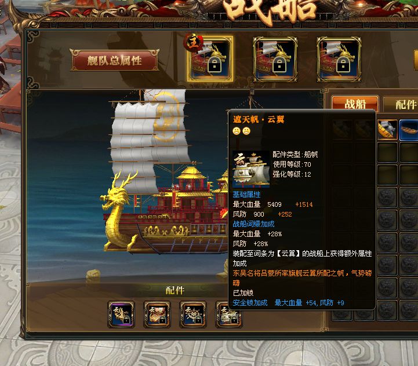Click the yellow button at right edge
Viewport: 418px width, 366px height.
point(416,60)
